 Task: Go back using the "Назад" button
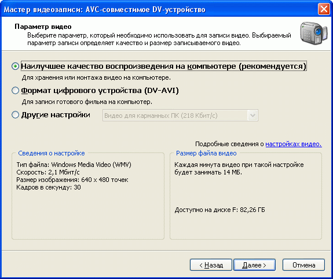pyautogui.click(x=211, y=265)
